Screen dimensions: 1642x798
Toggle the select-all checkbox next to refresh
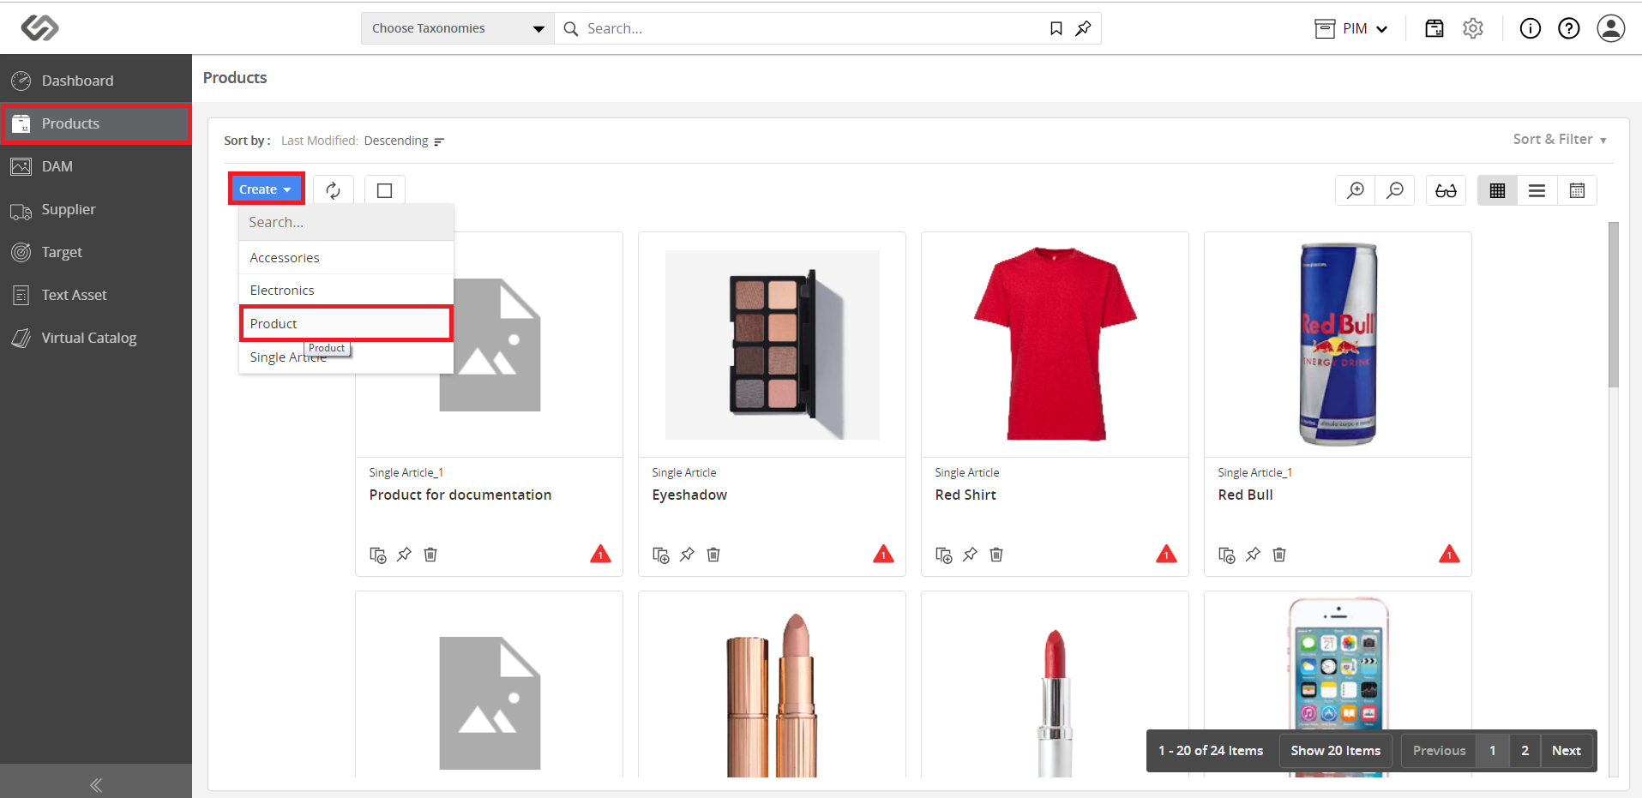coord(385,190)
